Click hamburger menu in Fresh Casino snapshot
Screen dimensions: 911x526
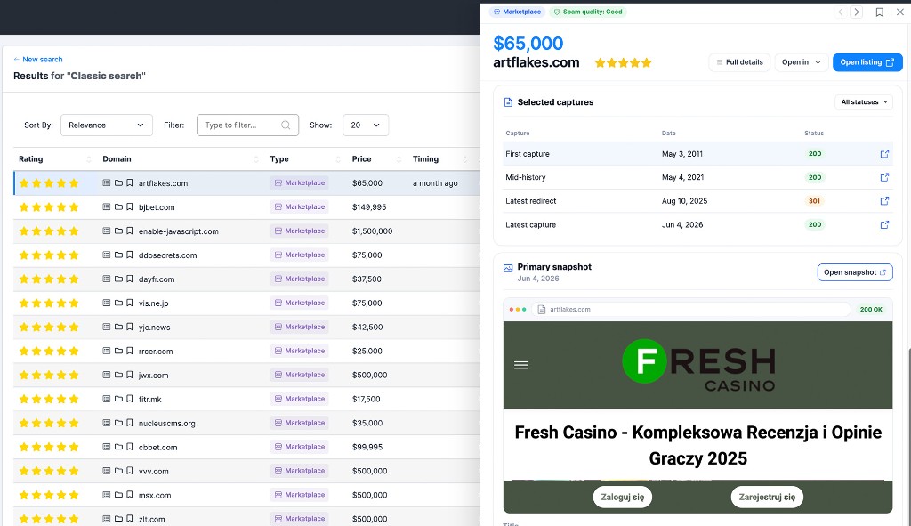521,365
